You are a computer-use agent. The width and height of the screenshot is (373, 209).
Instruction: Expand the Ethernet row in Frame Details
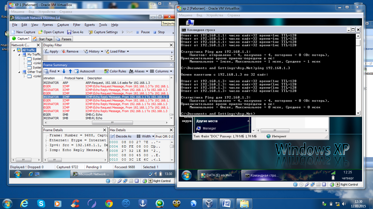point(46,140)
